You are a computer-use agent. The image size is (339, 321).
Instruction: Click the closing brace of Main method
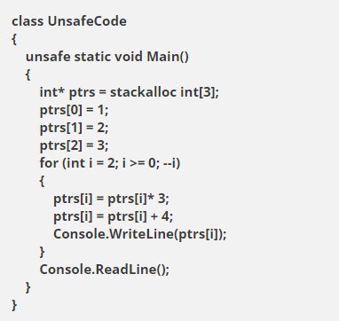28,287
